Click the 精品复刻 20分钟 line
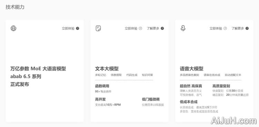 pyautogui.click(x=231, y=95)
